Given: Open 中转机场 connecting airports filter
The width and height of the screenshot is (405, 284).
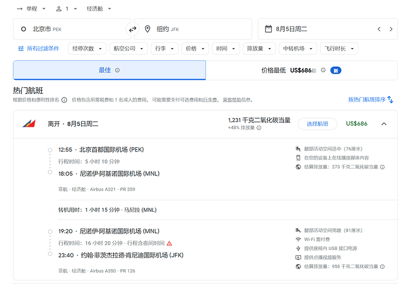Looking at the screenshot, I should coord(298,49).
